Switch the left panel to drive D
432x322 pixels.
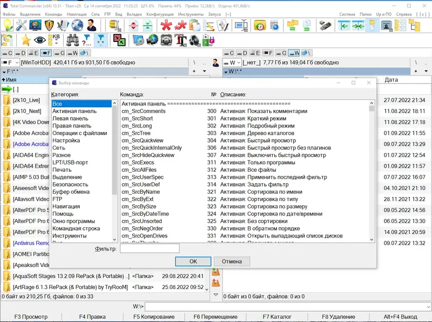(x=20, y=53)
